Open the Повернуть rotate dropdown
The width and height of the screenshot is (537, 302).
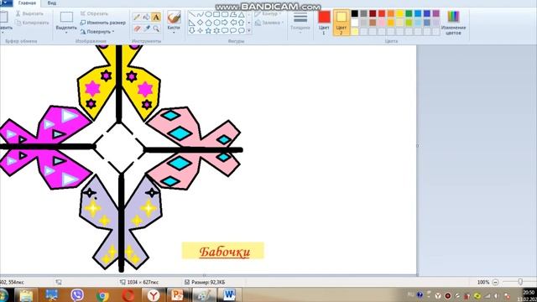coord(97,32)
